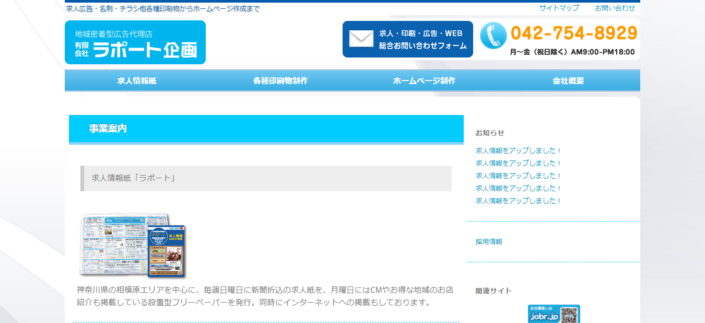Screen dimensions: 705x323
Task: Open the jobr.jp related site banner
Action: [554, 314]
